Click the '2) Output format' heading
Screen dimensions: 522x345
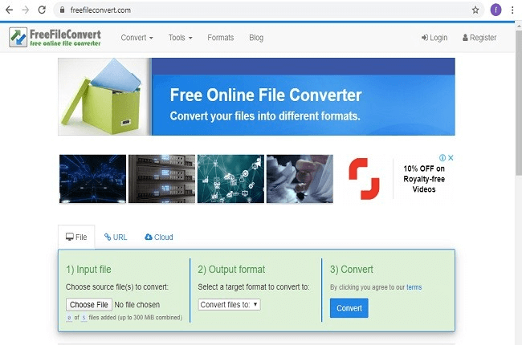click(x=231, y=269)
